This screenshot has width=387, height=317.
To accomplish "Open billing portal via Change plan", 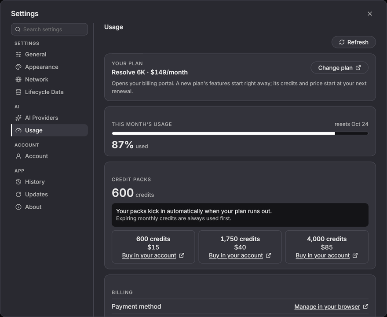I will pyautogui.click(x=340, y=68).
